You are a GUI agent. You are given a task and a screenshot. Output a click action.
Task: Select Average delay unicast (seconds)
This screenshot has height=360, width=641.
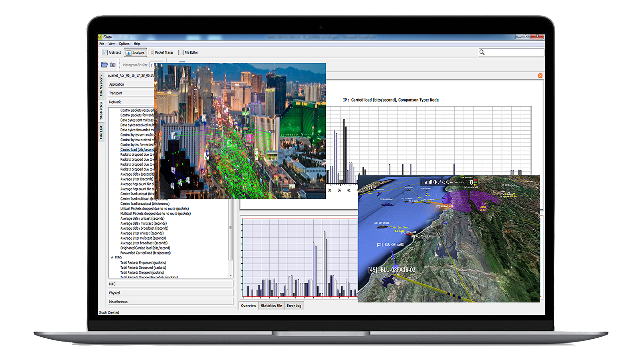[x=142, y=218]
